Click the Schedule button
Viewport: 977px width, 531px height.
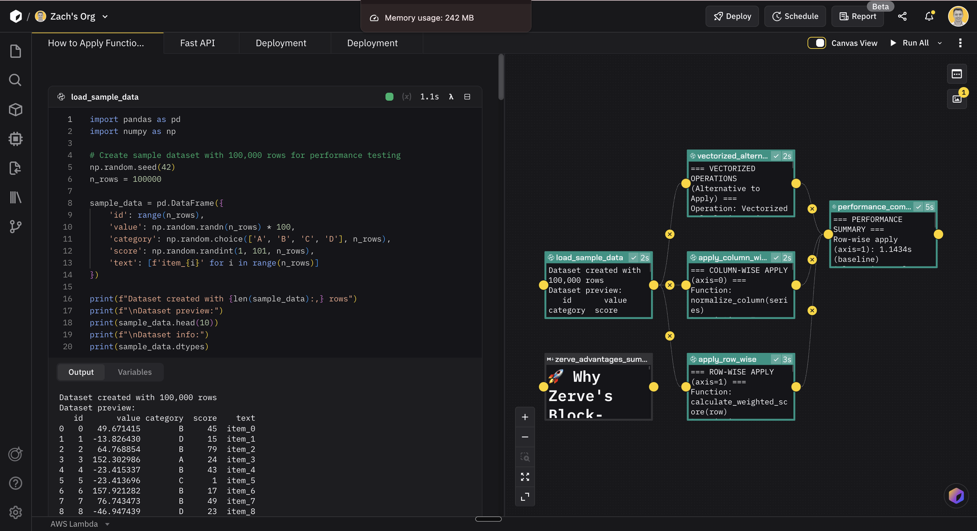pyautogui.click(x=795, y=16)
